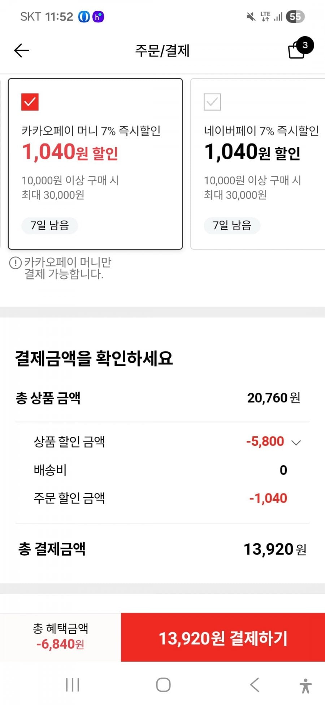Tap the 7일 남음 badge on KakaoPay coupon
The image size is (325, 705).
[49, 226]
